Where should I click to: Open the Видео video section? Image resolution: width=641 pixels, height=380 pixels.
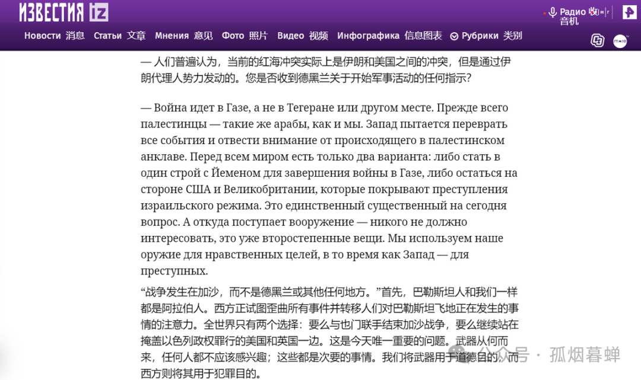[x=303, y=36]
